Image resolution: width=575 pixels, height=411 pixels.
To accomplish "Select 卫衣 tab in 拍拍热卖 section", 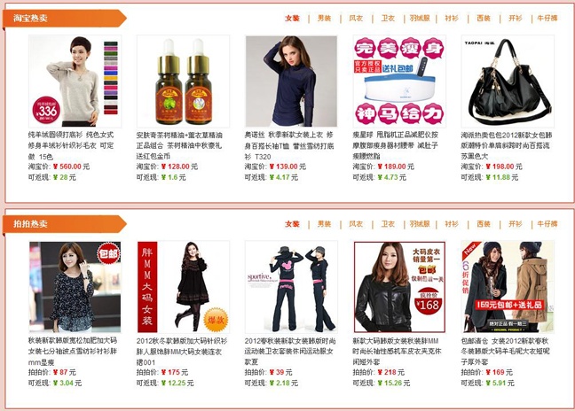I will pyautogui.click(x=388, y=224).
